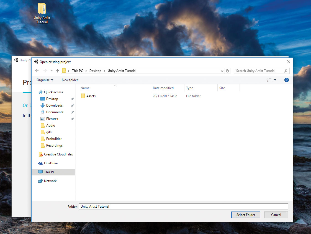
Task: Click the search magnifier icon
Action: point(286,71)
